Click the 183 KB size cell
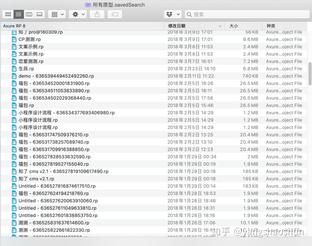This screenshot has height=246, width=312. pos(250,186)
